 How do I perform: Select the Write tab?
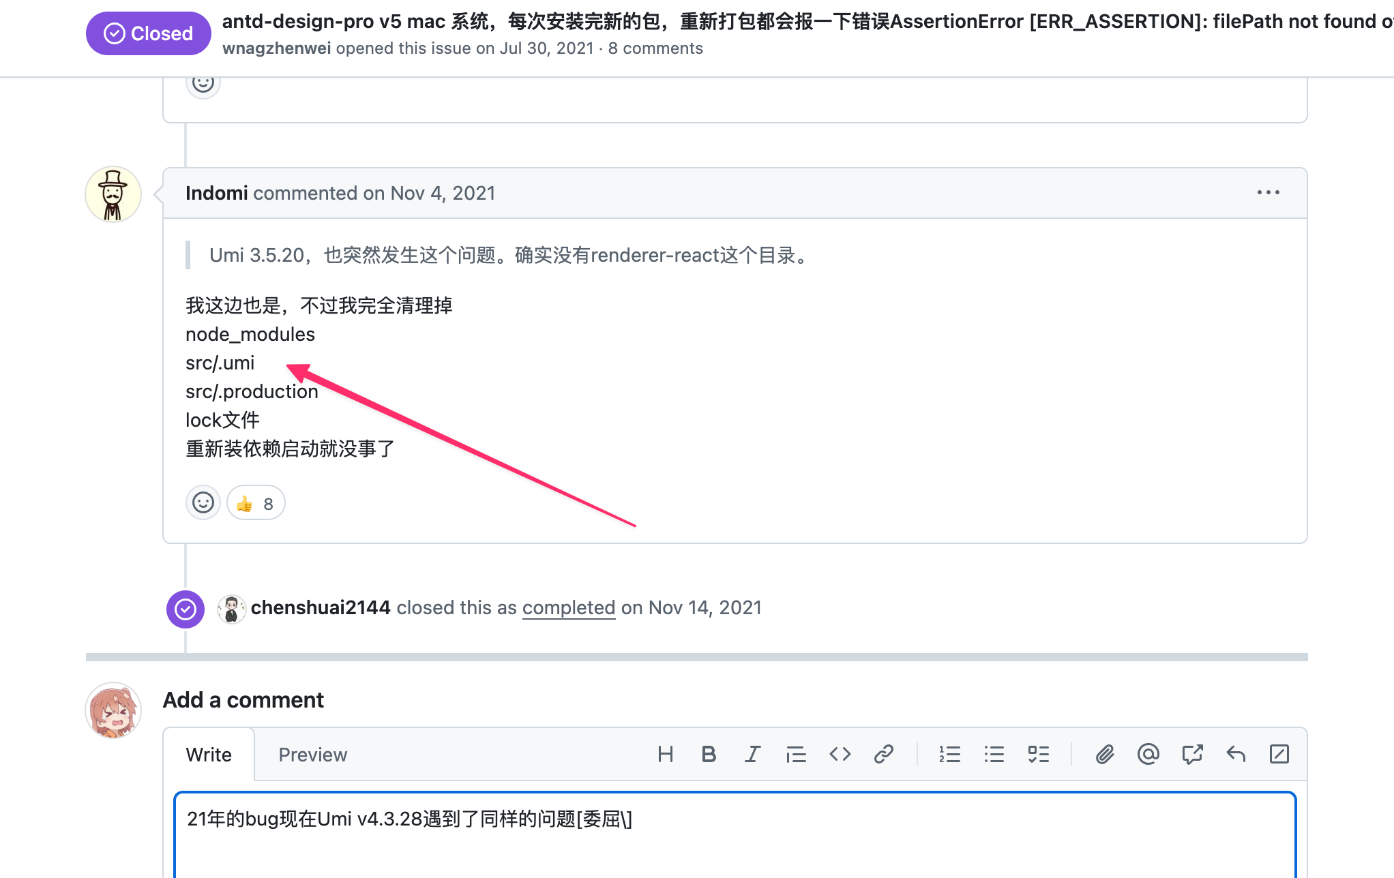click(209, 755)
